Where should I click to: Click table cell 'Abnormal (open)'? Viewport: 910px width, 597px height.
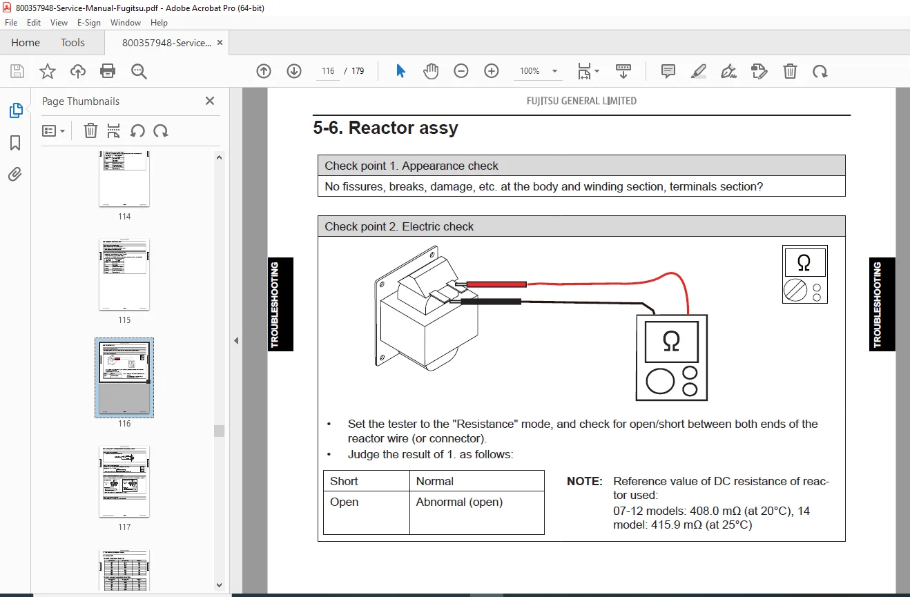(x=459, y=502)
